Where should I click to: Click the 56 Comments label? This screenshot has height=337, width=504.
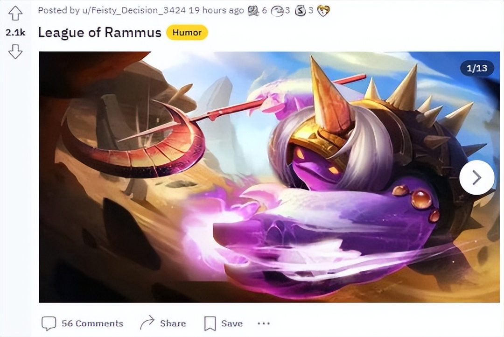[92, 323]
